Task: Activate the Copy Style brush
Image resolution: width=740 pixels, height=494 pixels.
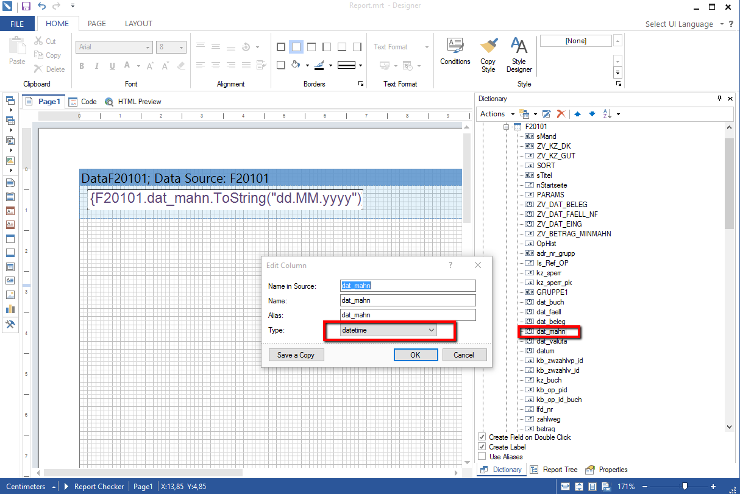Action: click(488, 55)
